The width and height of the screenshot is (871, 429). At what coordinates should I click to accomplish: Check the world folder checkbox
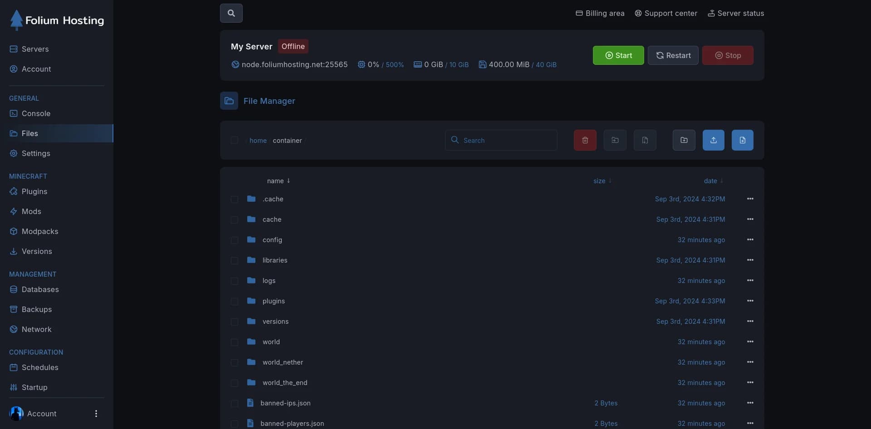point(234,342)
